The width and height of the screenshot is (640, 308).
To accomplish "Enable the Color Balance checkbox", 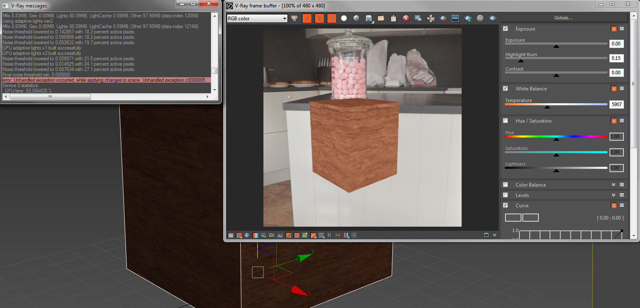I will click(x=505, y=185).
